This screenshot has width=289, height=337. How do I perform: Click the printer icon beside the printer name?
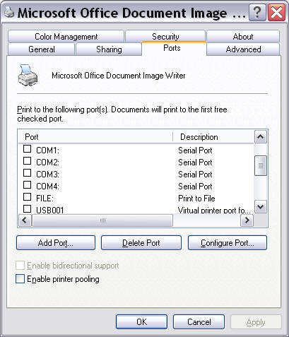[x=28, y=75]
